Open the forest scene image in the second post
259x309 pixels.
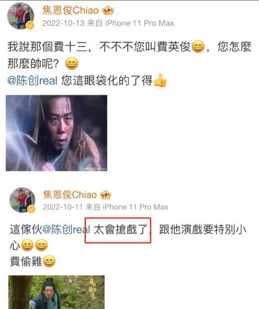click(x=56, y=292)
